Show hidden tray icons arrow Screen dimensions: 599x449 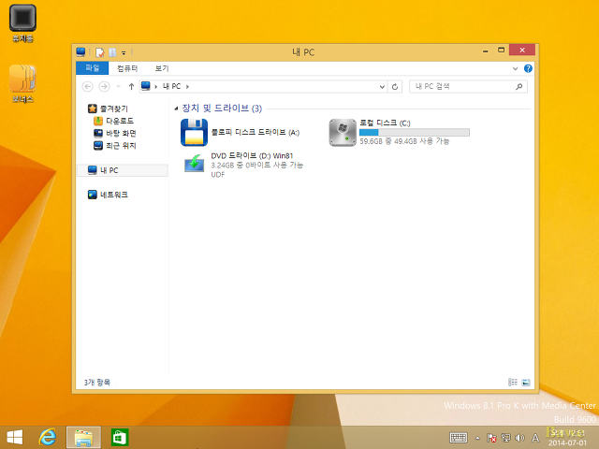tap(477, 438)
